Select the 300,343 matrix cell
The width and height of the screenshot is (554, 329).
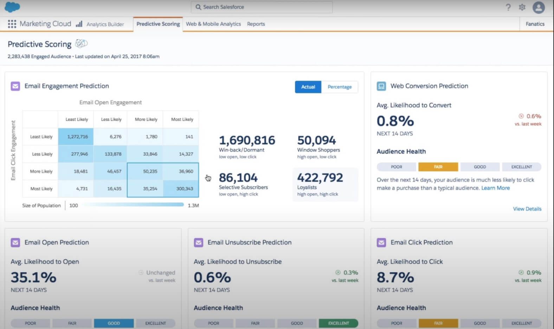tap(181, 189)
